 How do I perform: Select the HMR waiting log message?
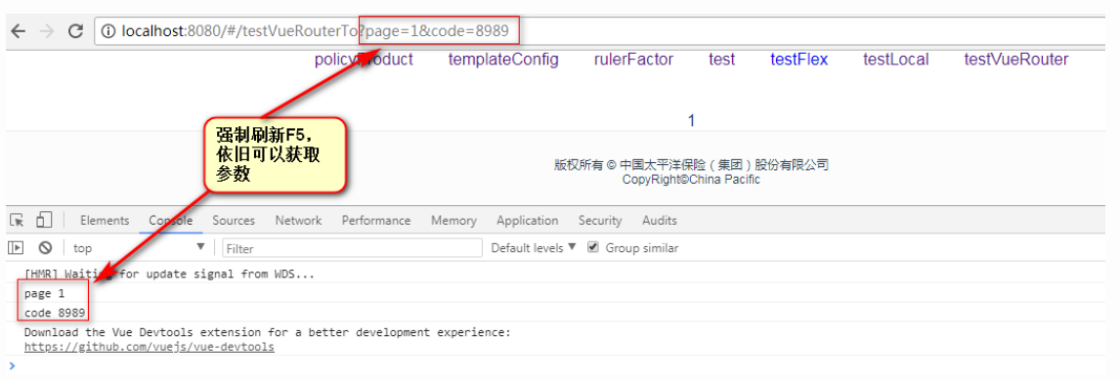(169, 274)
